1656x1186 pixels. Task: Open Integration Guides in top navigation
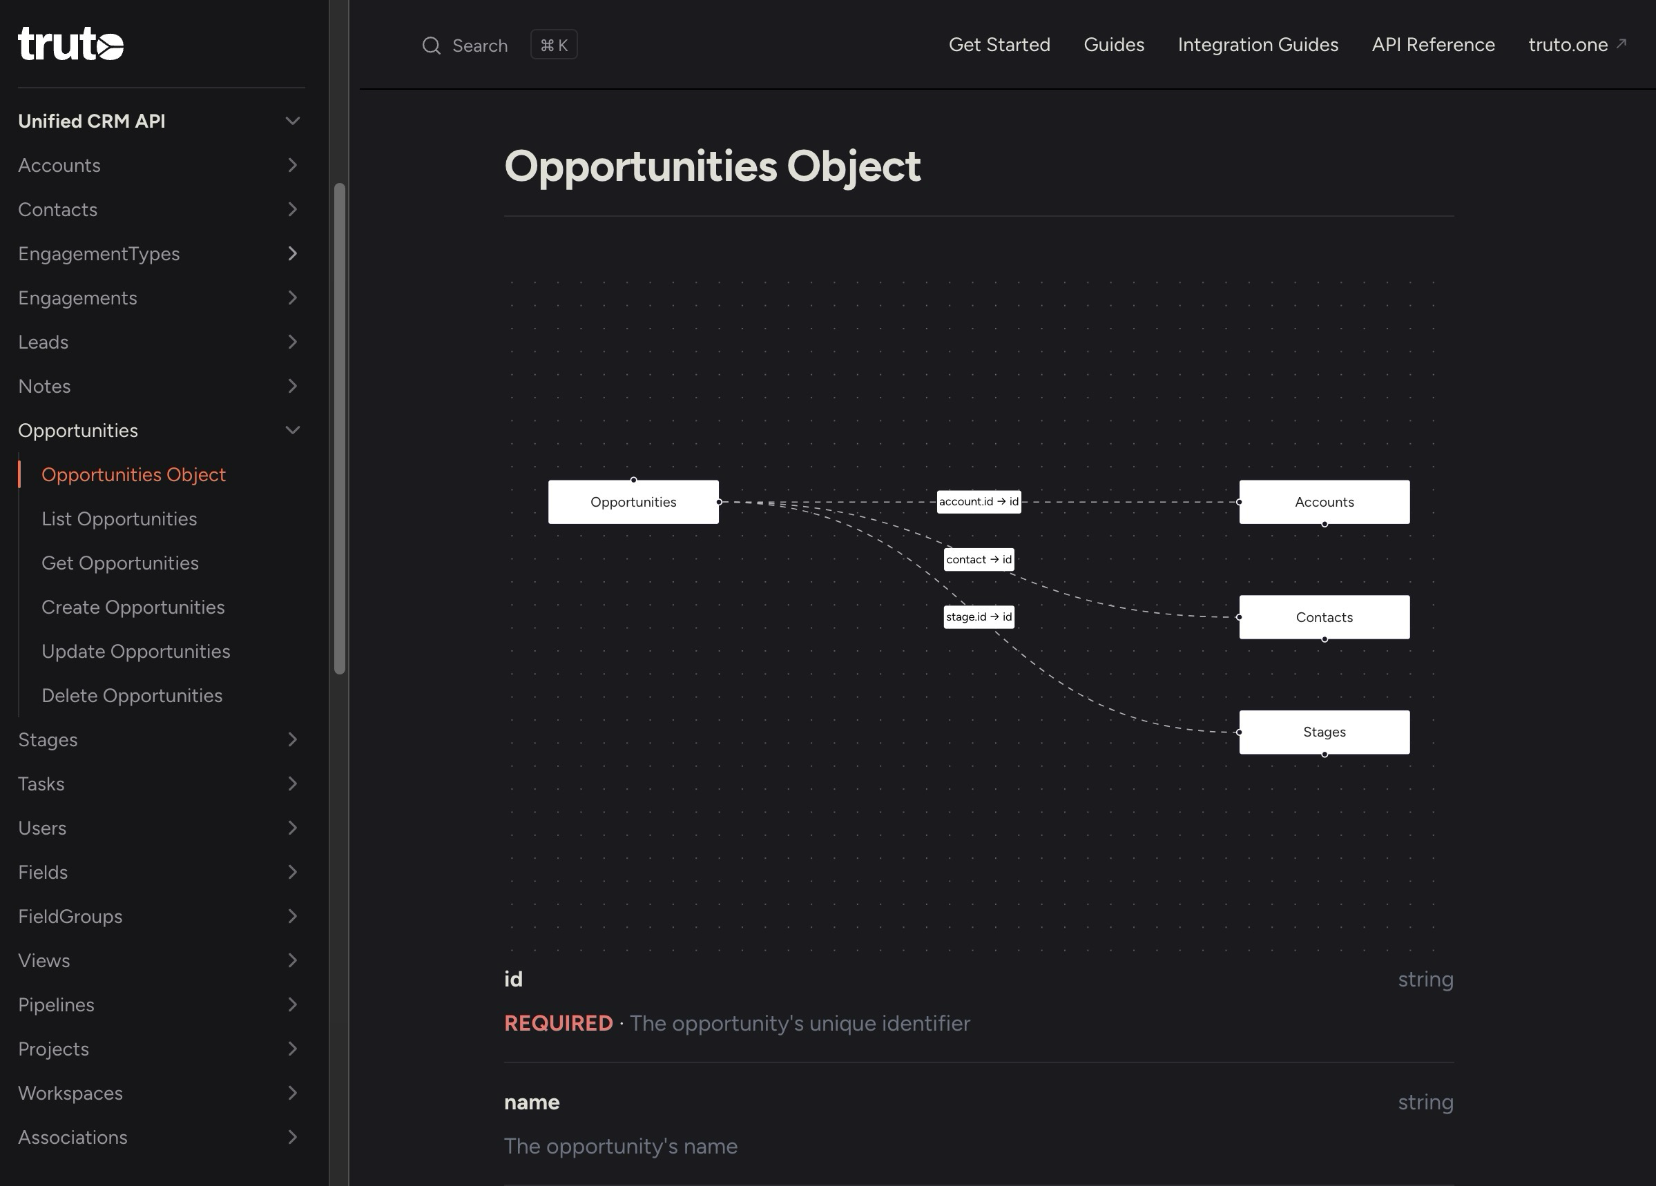[x=1258, y=44]
